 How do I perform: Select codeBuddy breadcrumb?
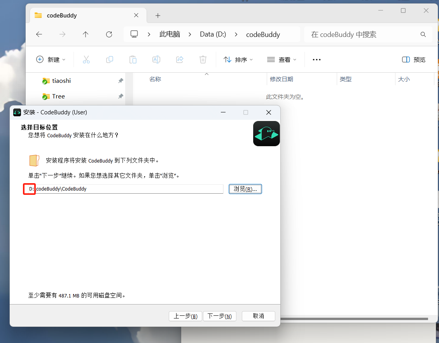click(263, 35)
